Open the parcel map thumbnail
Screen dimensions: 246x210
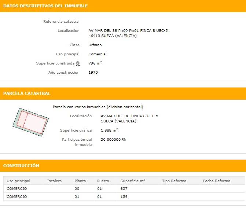(x=30, y=122)
